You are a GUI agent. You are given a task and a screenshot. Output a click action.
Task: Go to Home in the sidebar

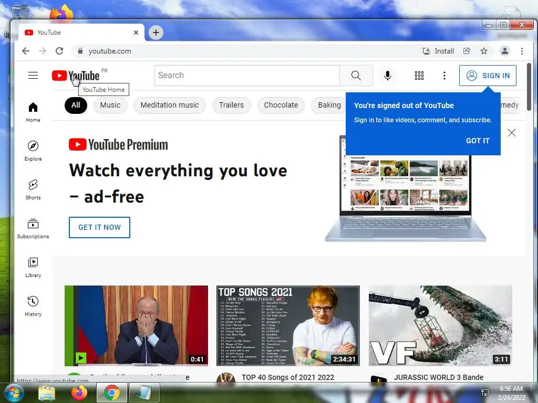(x=33, y=112)
